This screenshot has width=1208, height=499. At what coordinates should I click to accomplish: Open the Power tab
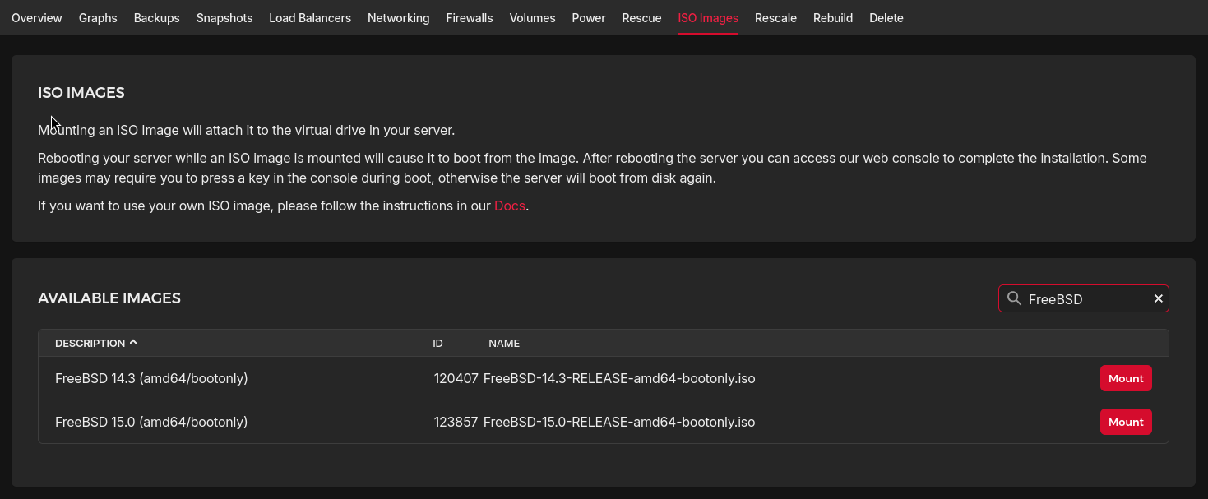click(589, 17)
